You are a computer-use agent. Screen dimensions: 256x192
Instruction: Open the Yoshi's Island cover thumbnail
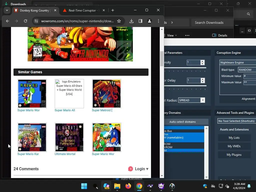pyautogui.click(x=106, y=137)
